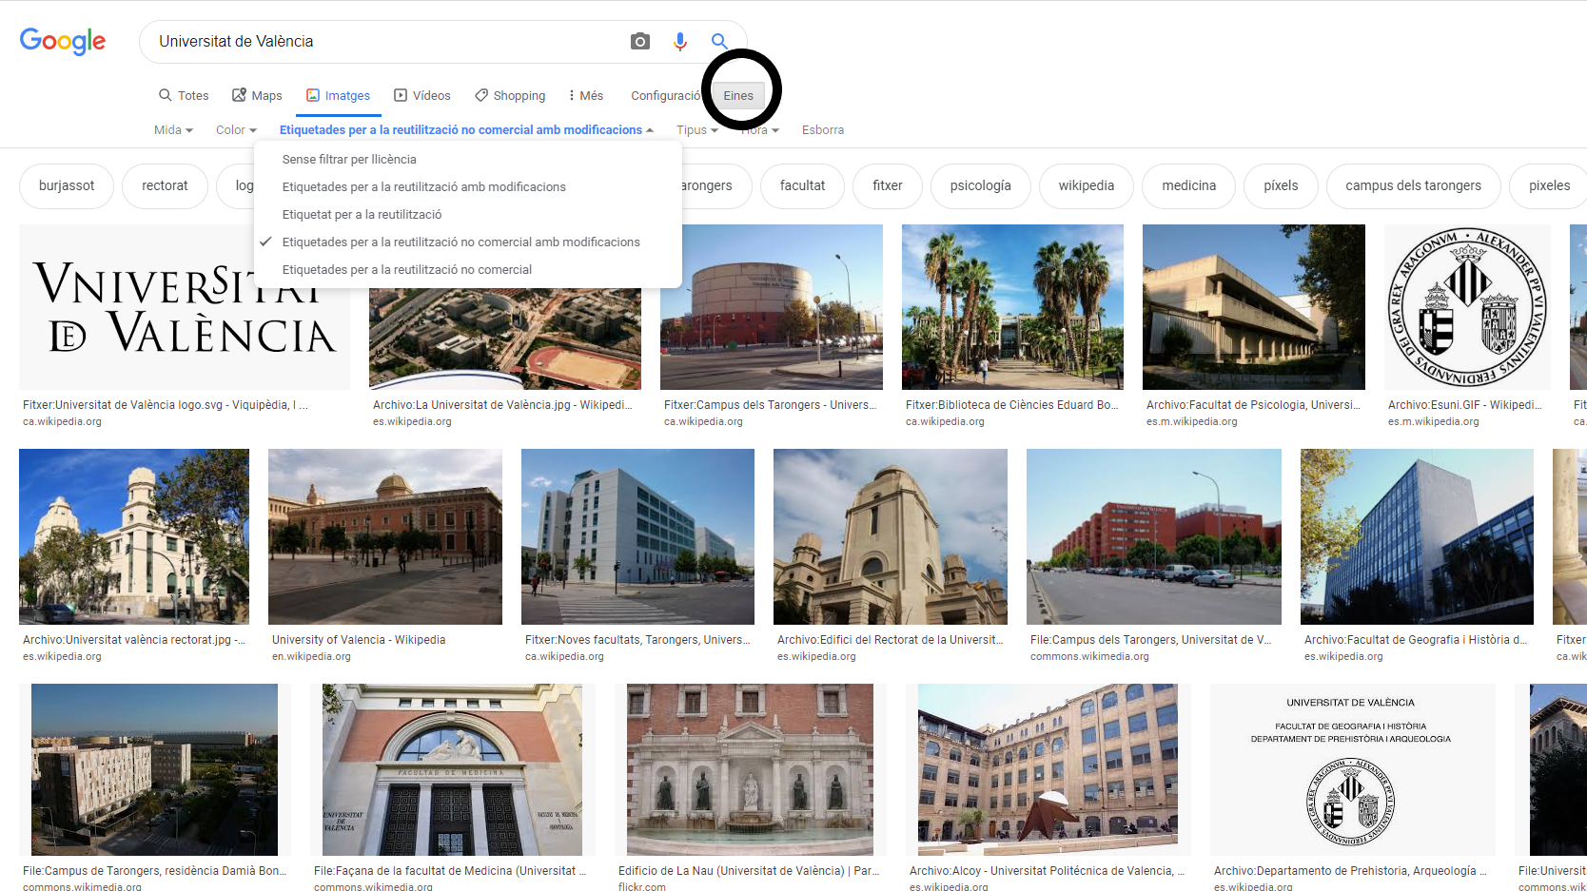Image resolution: width=1587 pixels, height=891 pixels.
Task: Click Fitxer:Campus dels Tarongers caption link
Action: (770, 405)
